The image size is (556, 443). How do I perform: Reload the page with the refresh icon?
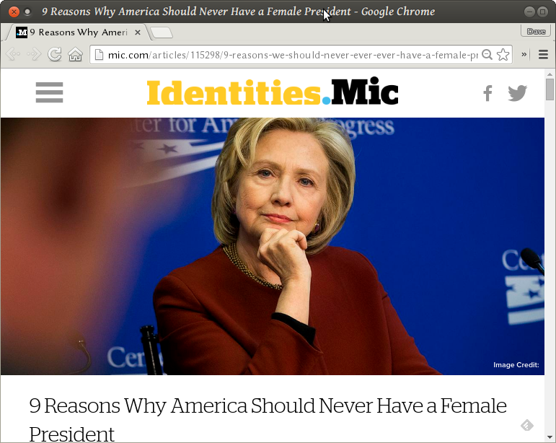(x=54, y=55)
